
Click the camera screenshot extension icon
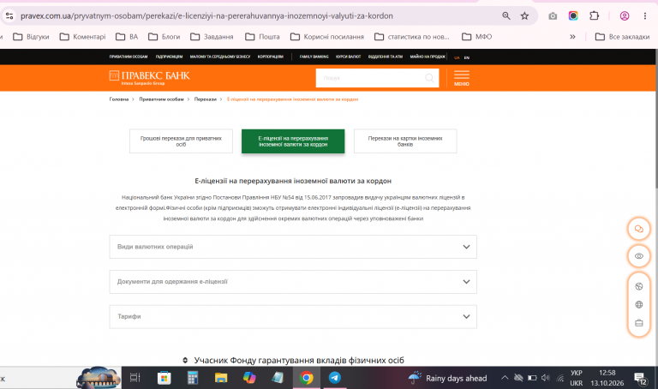click(x=553, y=16)
